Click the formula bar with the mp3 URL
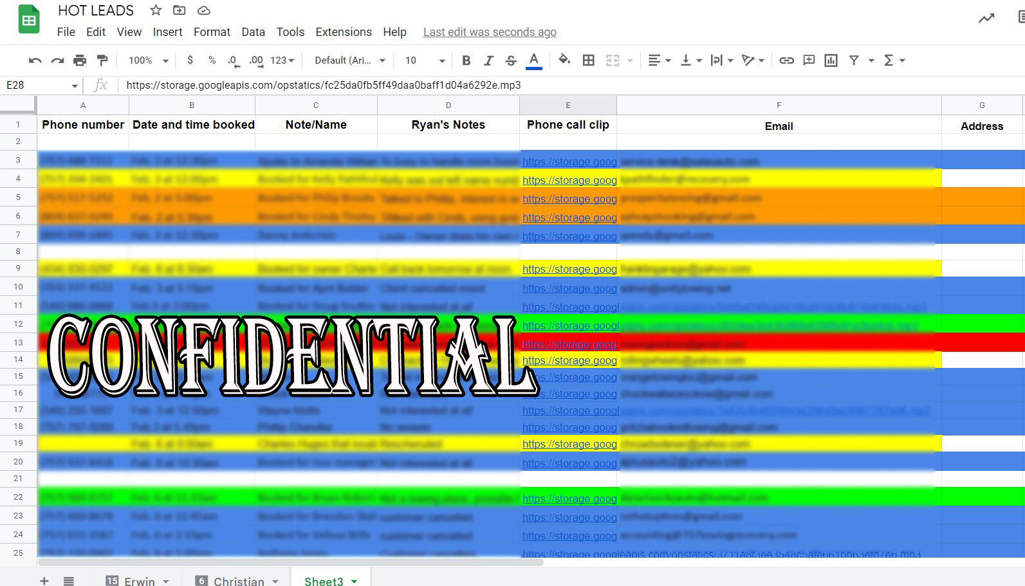This screenshot has height=586, width=1025. tap(573, 85)
